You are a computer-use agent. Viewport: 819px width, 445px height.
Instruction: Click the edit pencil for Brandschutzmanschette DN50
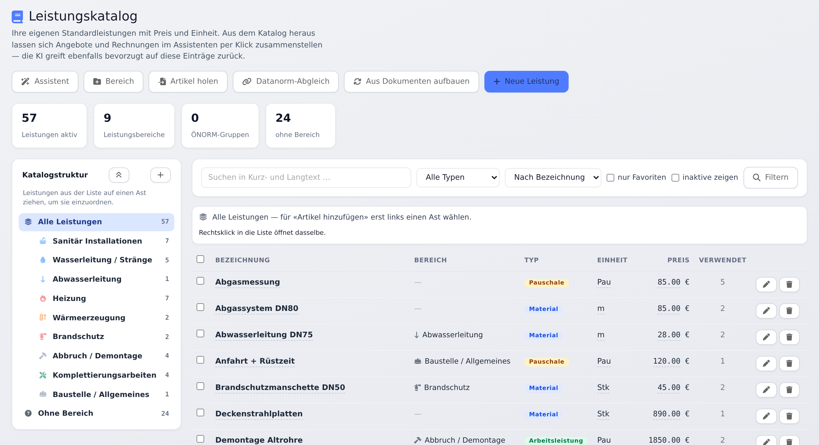766,390
